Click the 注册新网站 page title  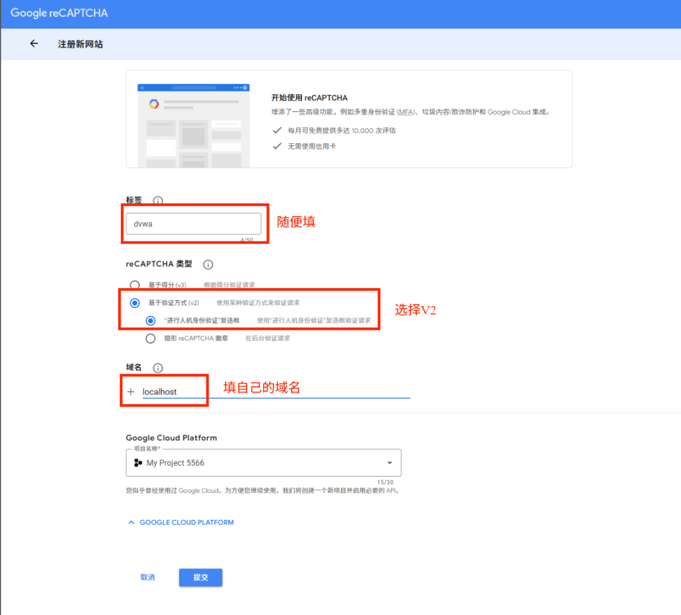tap(80, 44)
